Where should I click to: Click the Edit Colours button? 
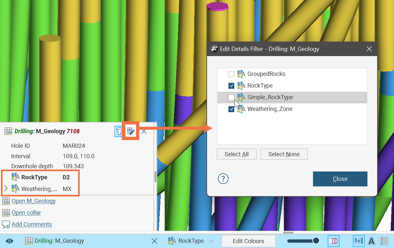248,241
